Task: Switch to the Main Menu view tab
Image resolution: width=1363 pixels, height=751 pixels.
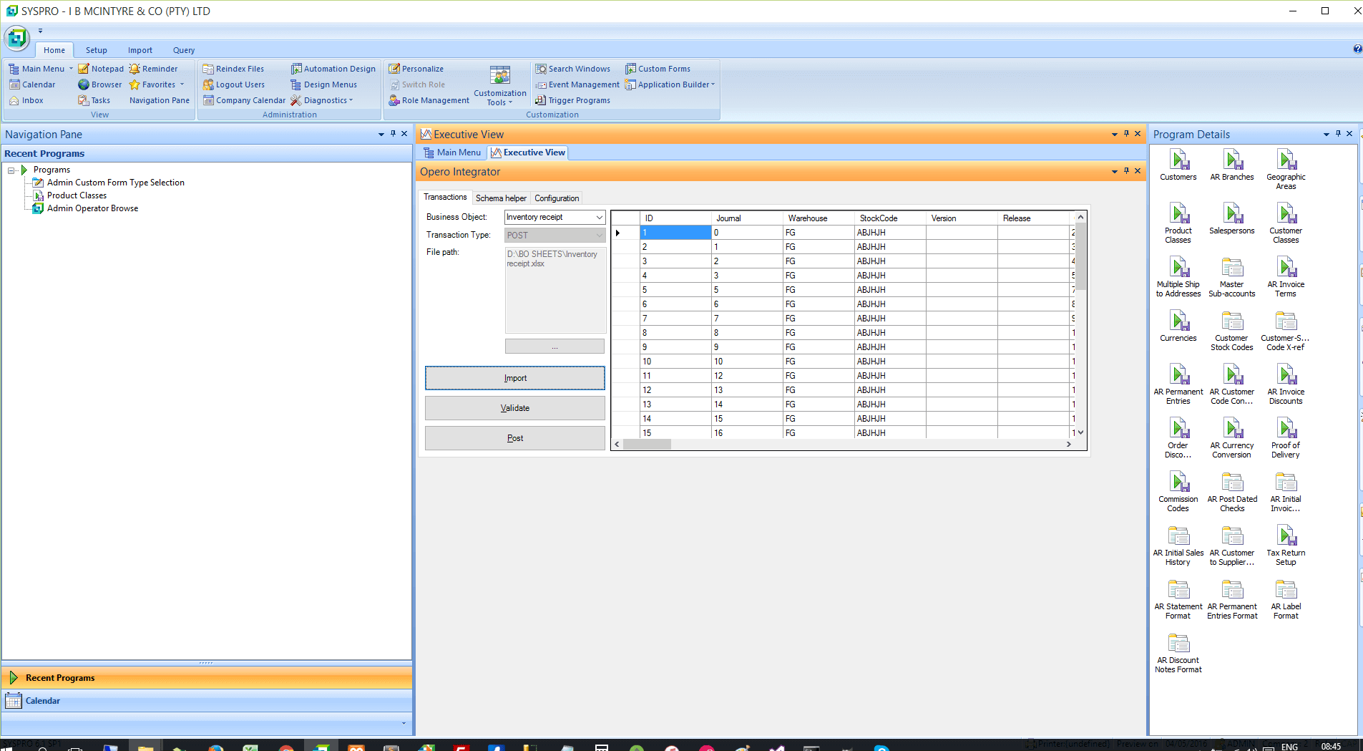Action: point(452,152)
